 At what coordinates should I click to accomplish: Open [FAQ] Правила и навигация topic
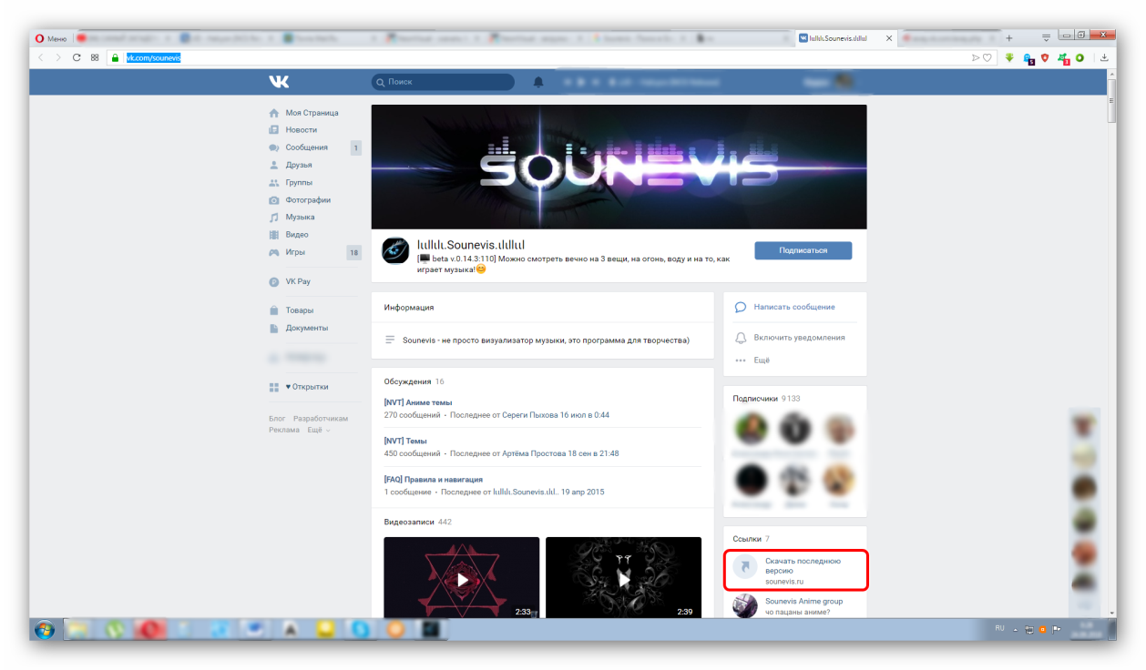pos(434,479)
